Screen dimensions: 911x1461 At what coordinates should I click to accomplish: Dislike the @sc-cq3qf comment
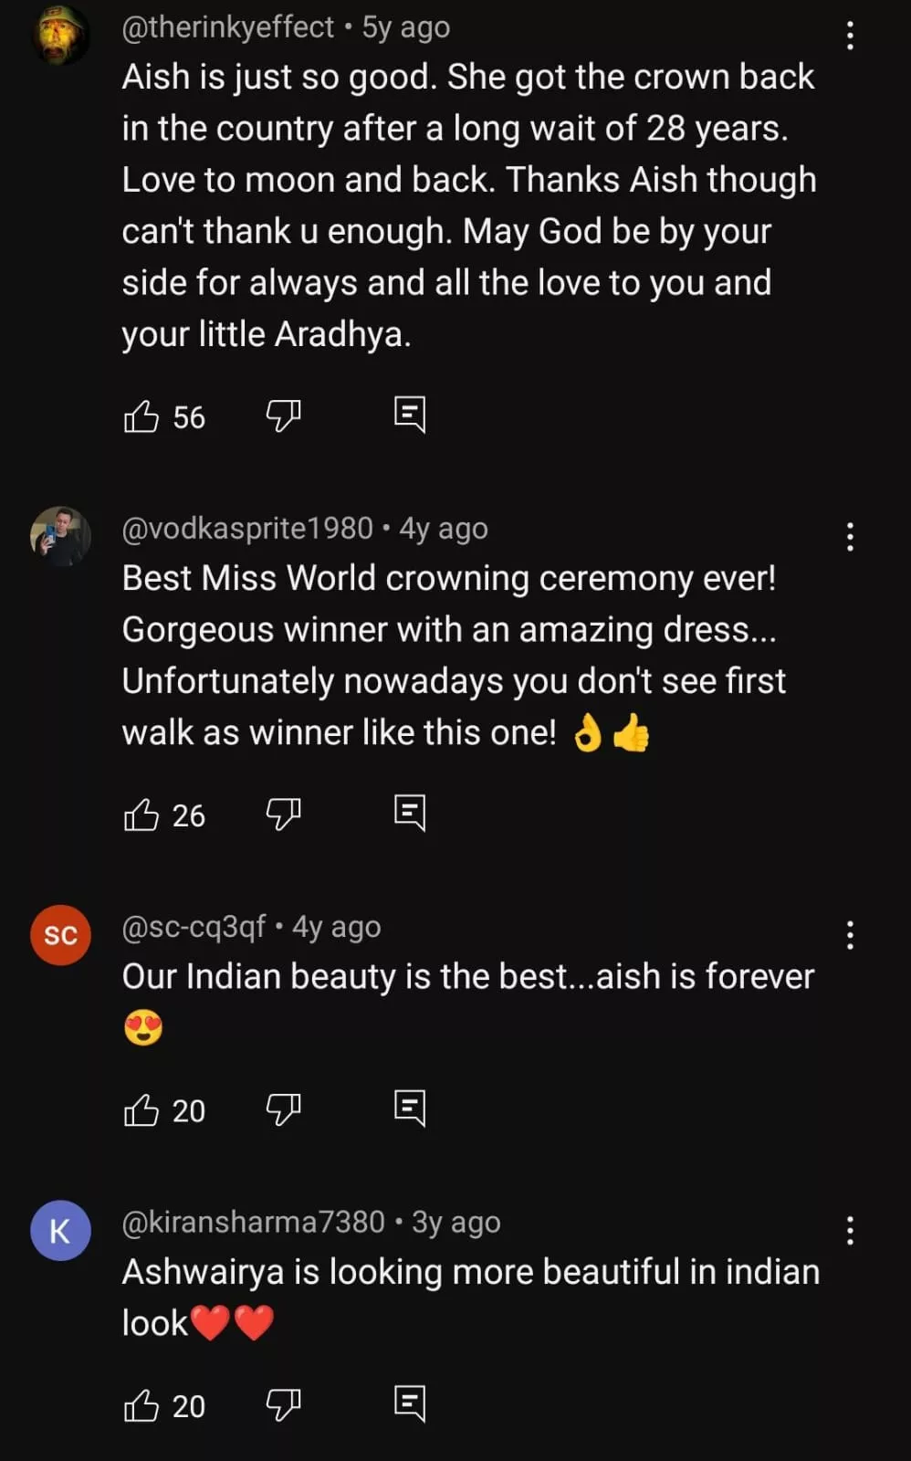[283, 1109]
